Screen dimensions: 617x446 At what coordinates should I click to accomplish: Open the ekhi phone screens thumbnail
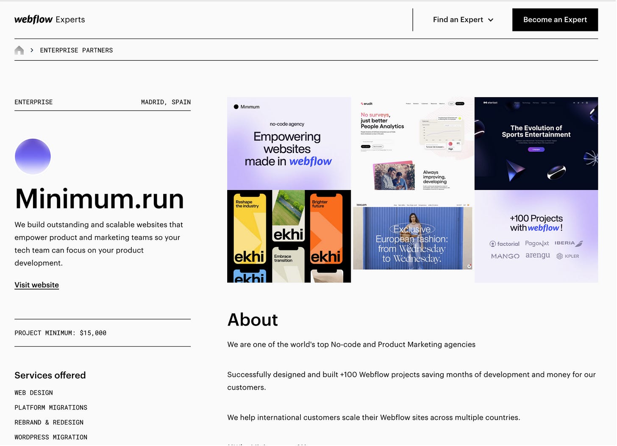click(289, 236)
